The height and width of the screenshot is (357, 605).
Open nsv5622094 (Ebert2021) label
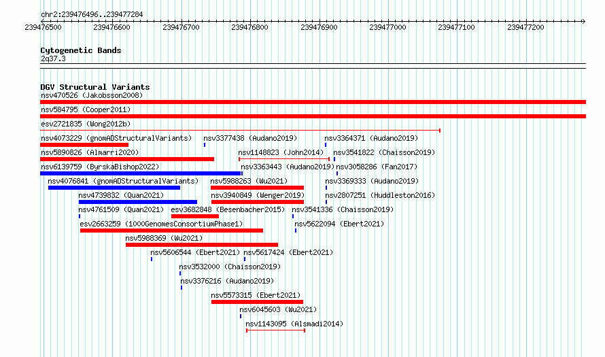coord(339,224)
